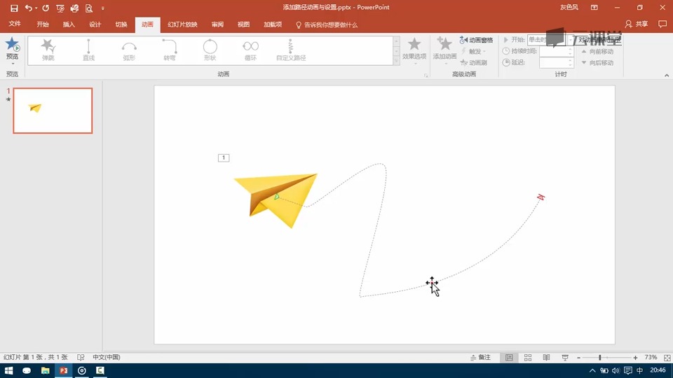
Task: Toggle the 动画窗格 animation pane
Action: click(x=476, y=40)
